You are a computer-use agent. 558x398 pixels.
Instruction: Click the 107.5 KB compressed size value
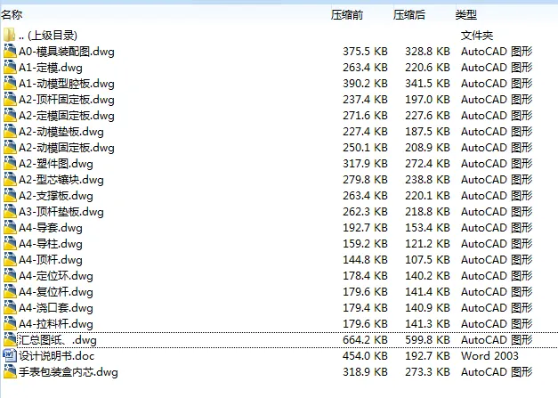click(x=427, y=260)
